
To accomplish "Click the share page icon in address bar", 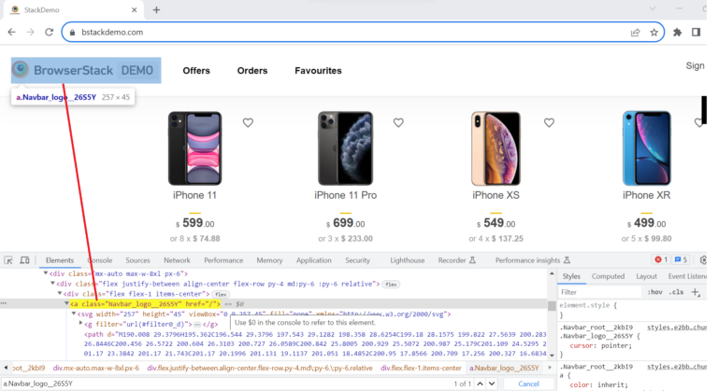I will click(636, 32).
